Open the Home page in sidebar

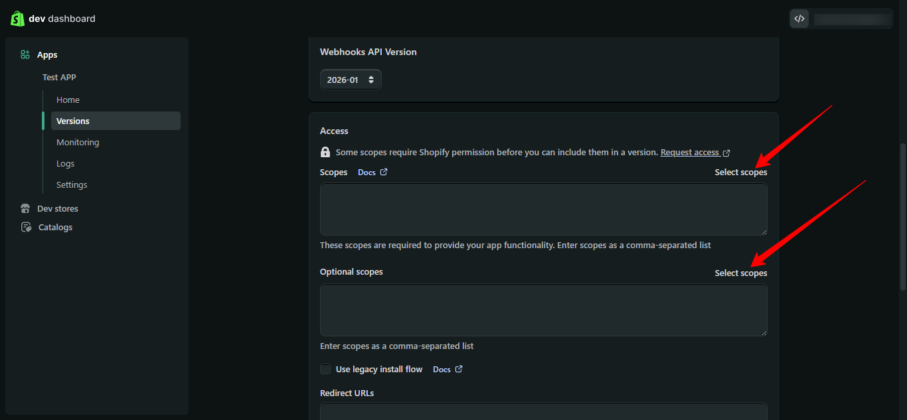68,100
